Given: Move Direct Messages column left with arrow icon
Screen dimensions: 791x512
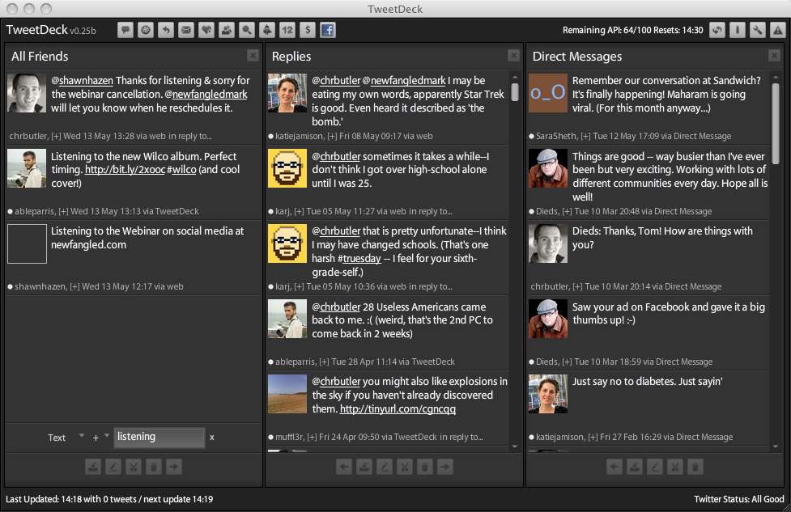Looking at the screenshot, I should pos(615,468).
